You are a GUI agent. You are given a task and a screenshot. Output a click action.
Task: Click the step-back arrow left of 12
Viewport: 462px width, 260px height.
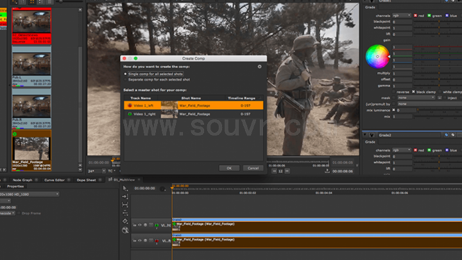click(275, 171)
